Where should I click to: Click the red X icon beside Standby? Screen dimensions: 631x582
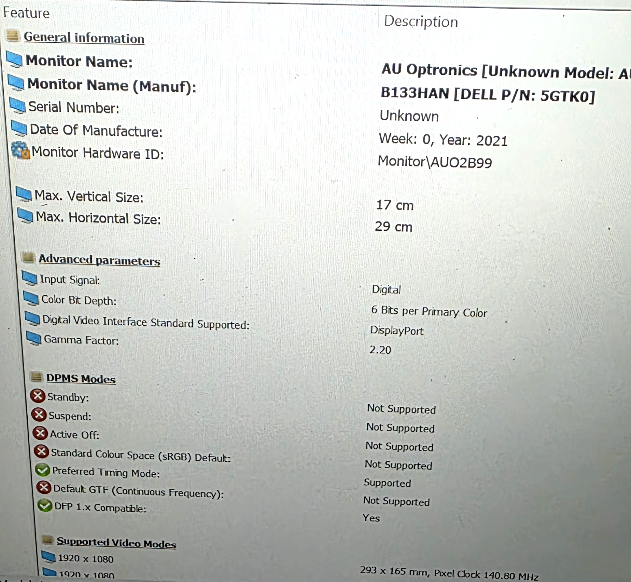click(x=38, y=396)
